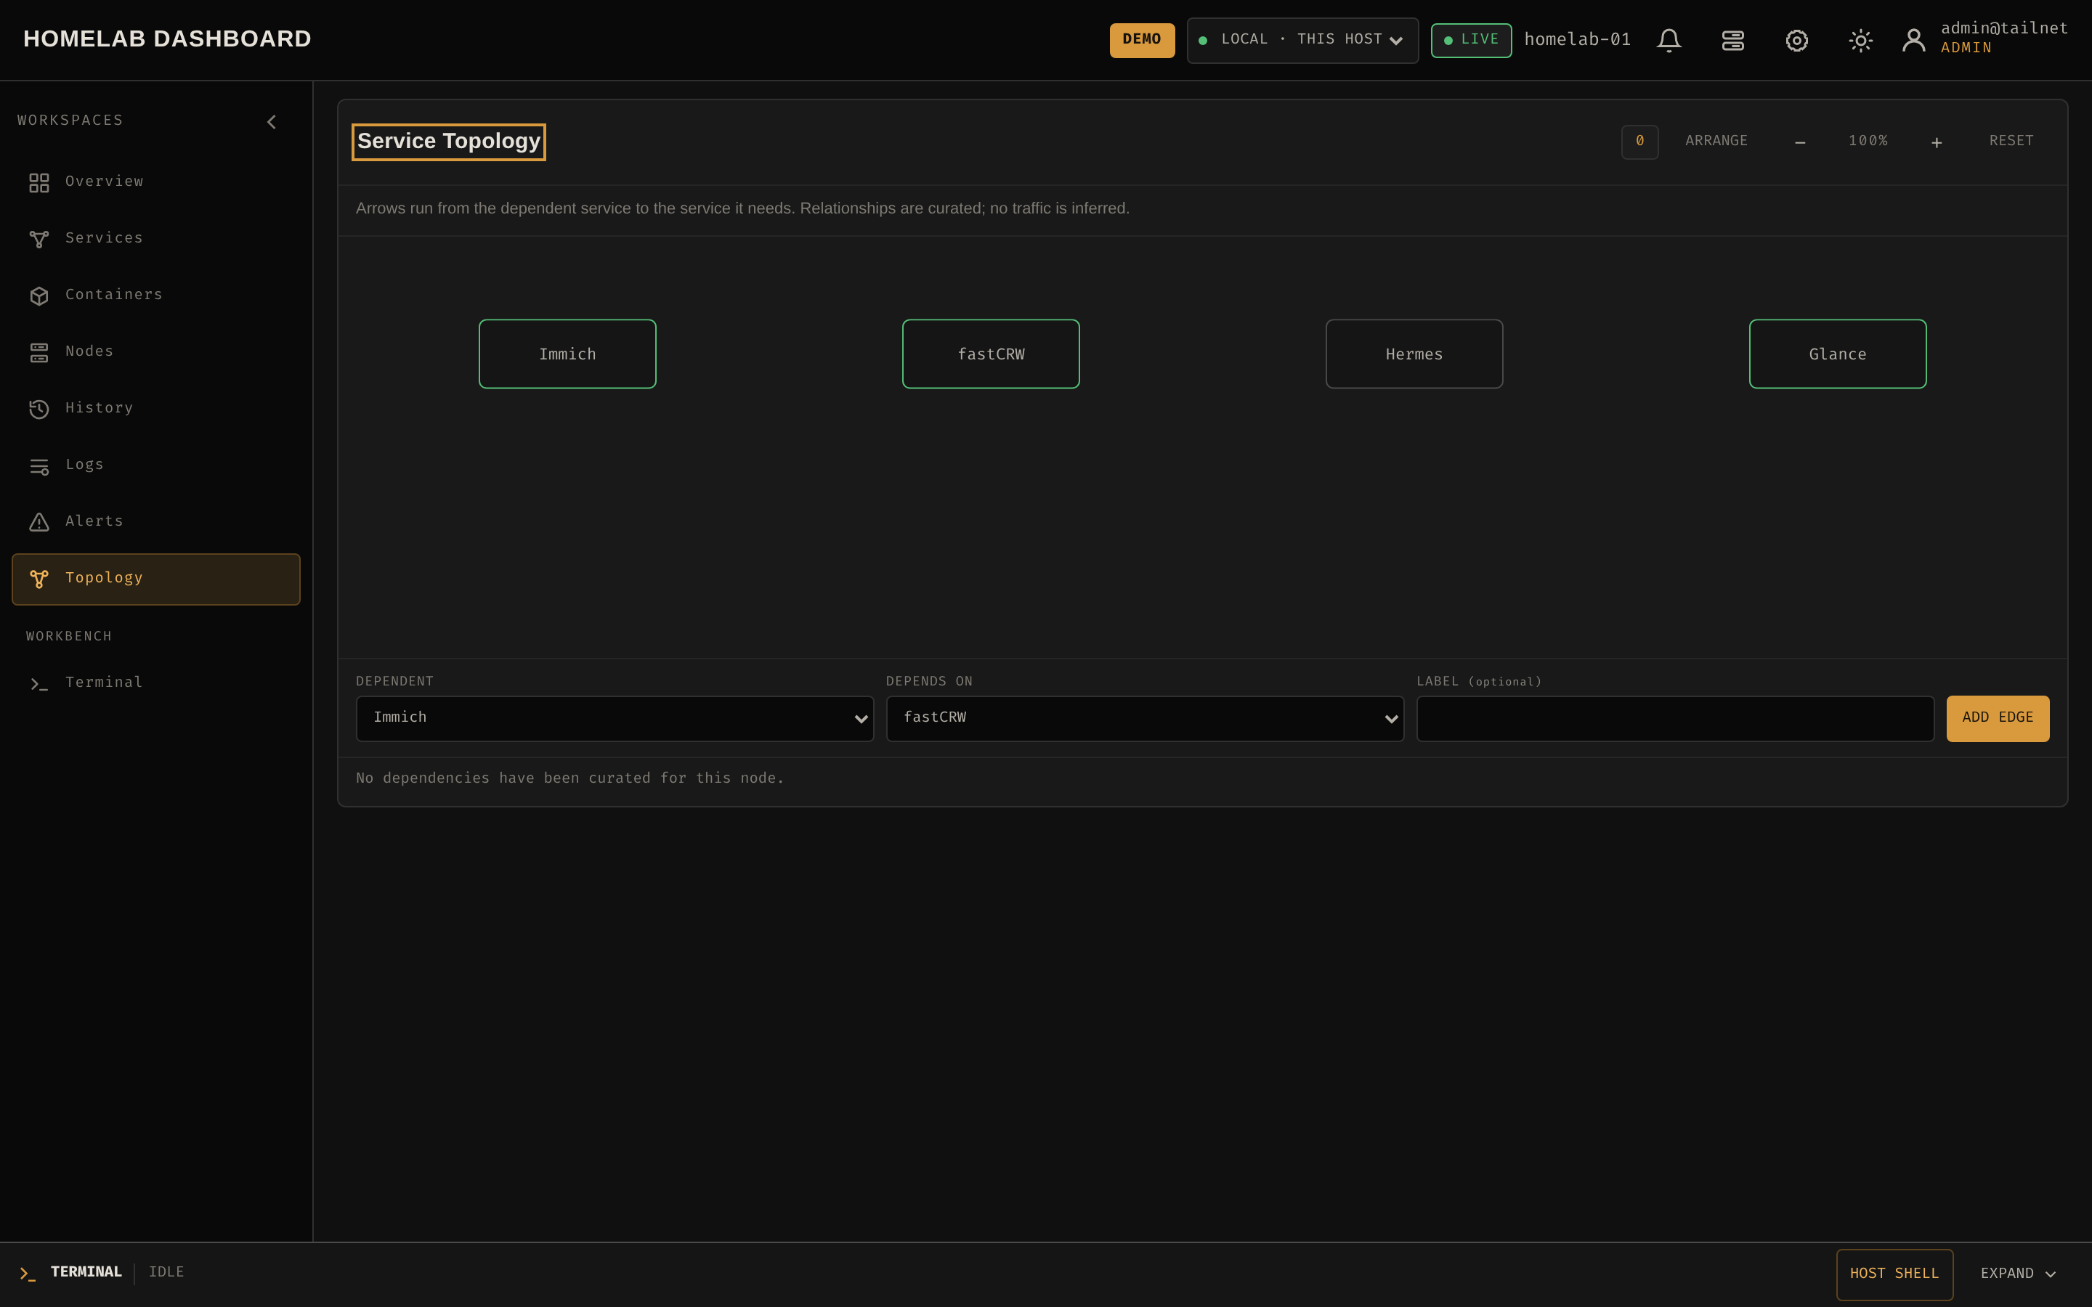The width and height of the screenshot is (2092, 1307).
Task: Click the Topology graph icon in the sidebar
Action: pos(39,579)
